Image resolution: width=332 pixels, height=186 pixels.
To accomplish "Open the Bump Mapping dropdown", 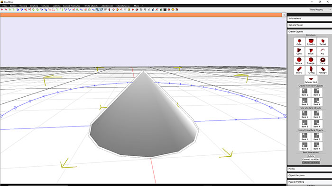I will [x=320, y=10].
